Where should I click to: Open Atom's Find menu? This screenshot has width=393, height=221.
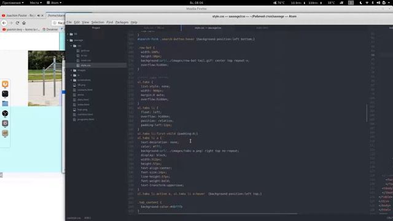point(109,22)
